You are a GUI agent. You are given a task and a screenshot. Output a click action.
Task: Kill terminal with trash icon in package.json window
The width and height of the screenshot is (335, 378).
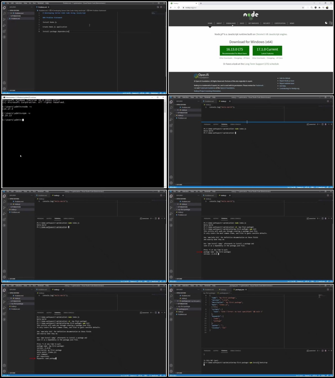tap(326, 351)
